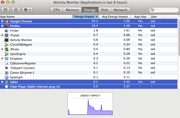Click the Google Chrome icon
The image size is (180, 118).
(6, 21)
